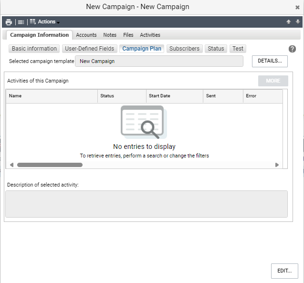Open the help question mark icon
Image resolution: width=304 pixels, height=283 pixels.
[292, 49]
